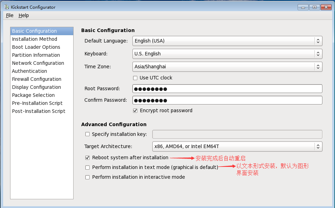Screen dimensions: 335x208
Task: Click the Kickstart Configurator title icon
Action: (x=7, y=7)
